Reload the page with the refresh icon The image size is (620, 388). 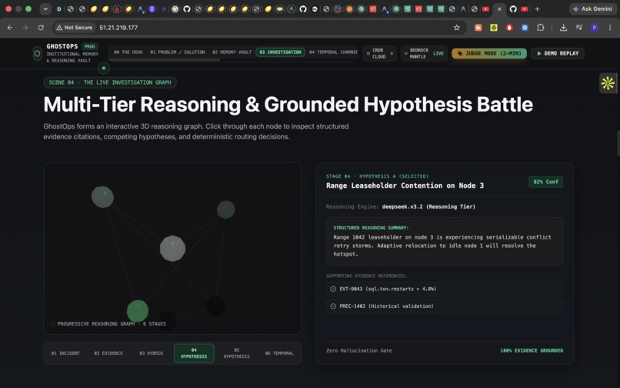pyautogui.click(x=41, y=28)
